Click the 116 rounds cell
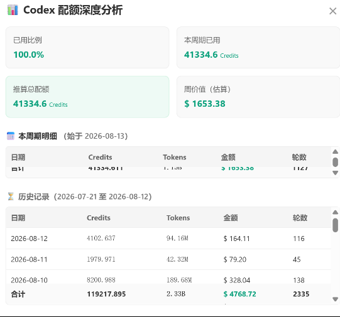Viewport: 340px width, 317px height. (299, 239)
